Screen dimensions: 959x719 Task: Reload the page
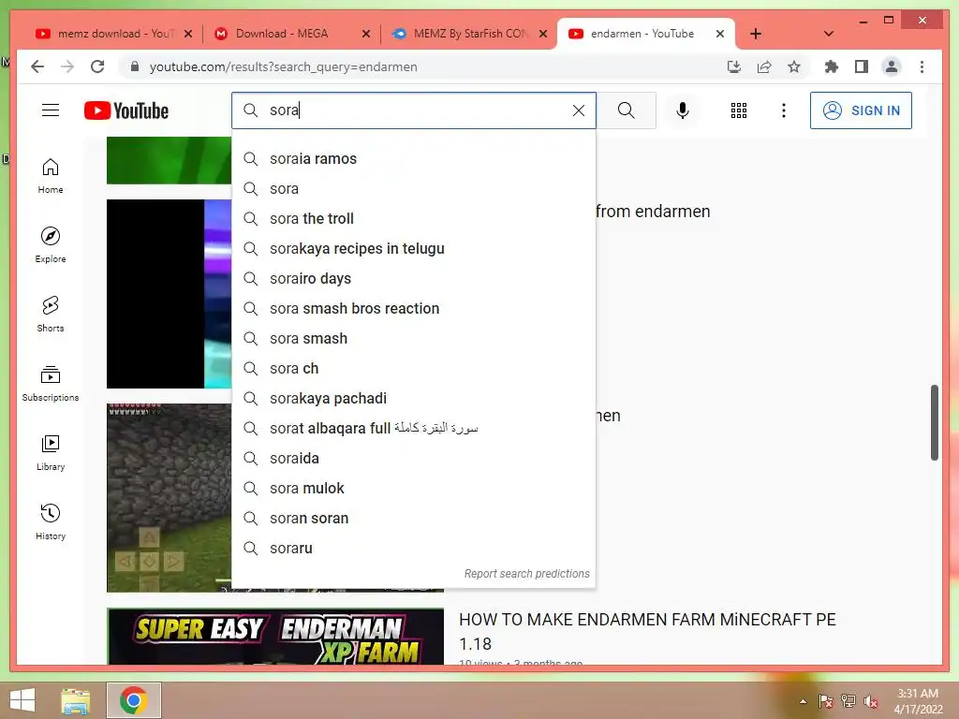pyautogui.click(x=97, y=66)
